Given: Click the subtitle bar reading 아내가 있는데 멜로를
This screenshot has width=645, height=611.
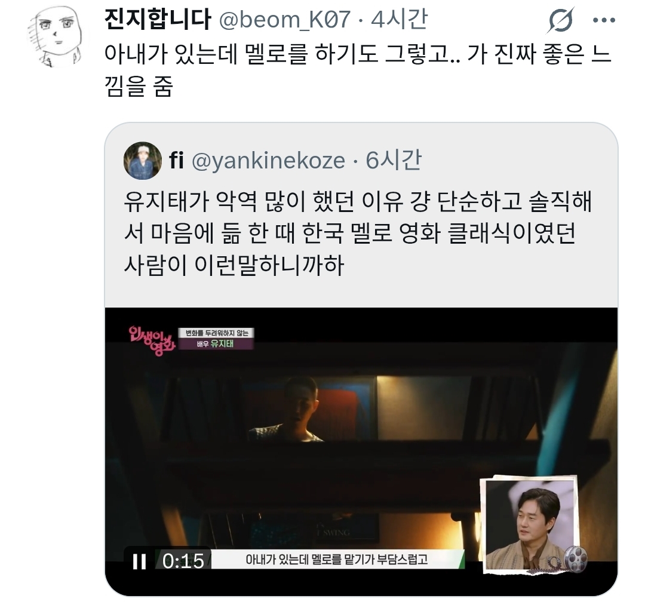Looking at the screenshot, I should pyautogui.click(x=337, y=560).
